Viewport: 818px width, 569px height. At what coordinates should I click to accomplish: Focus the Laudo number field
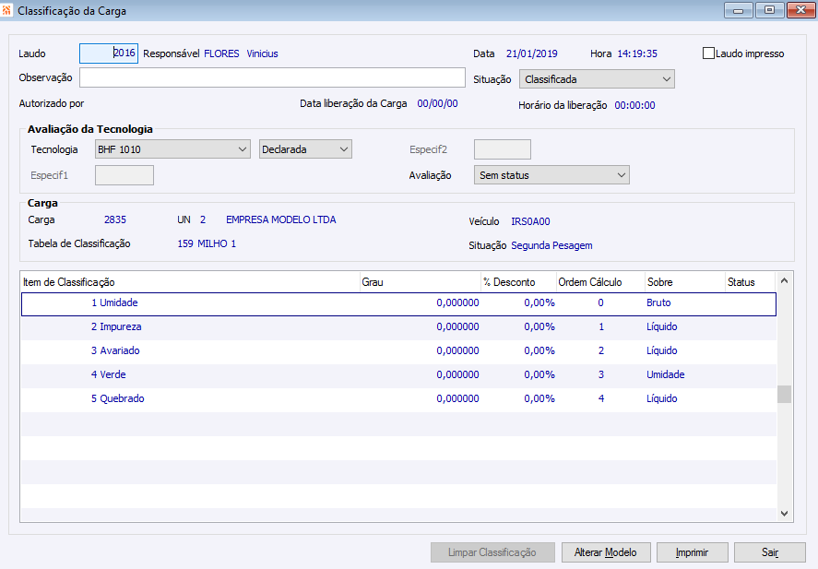tap(109, 53)
